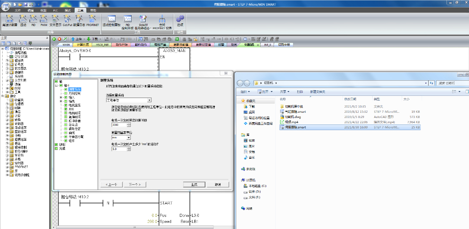469x229 pixels.
Task: Click the 下一个 next button in wizard
Action: (x=135, y=184)
